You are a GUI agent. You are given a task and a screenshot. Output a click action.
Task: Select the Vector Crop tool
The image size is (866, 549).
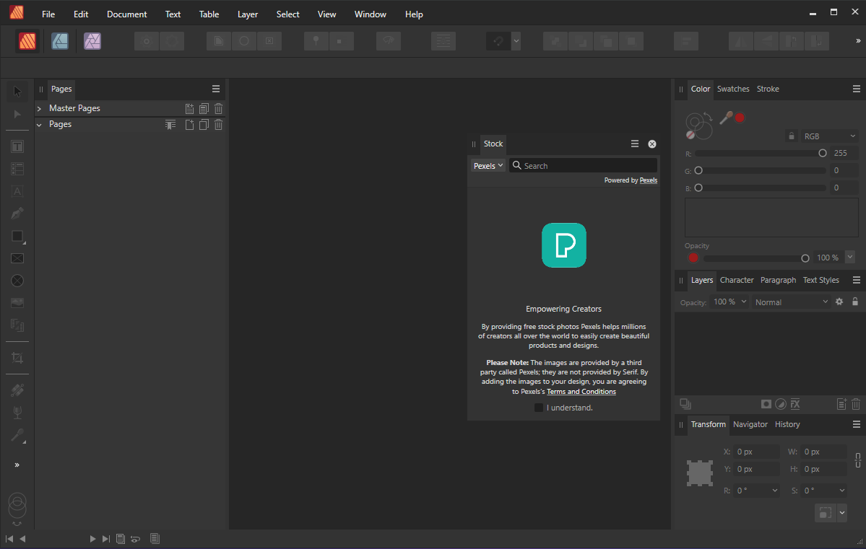click(17, 358)
